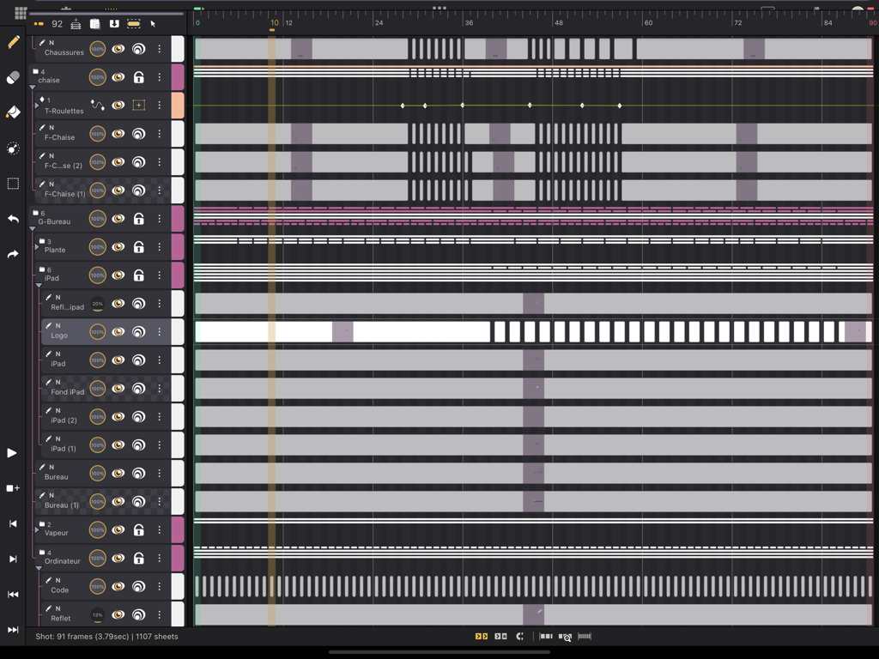The height and width of the screenshot is (659, 879).
Task: Toggle onion skin on the F-Chaise layer
Action: 138,134
